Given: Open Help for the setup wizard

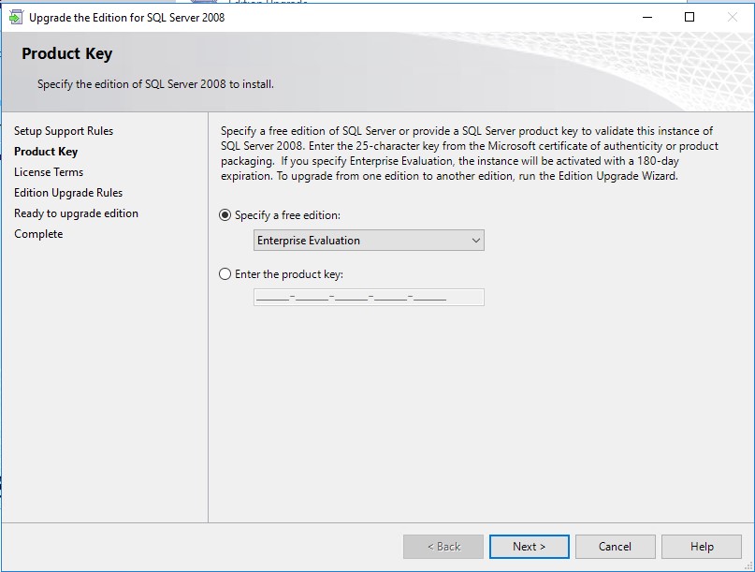Looking at the screenshot, I should [702, 547].
